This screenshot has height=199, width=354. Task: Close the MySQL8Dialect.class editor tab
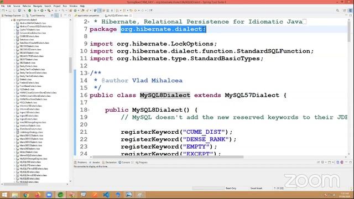pos(131,15)
